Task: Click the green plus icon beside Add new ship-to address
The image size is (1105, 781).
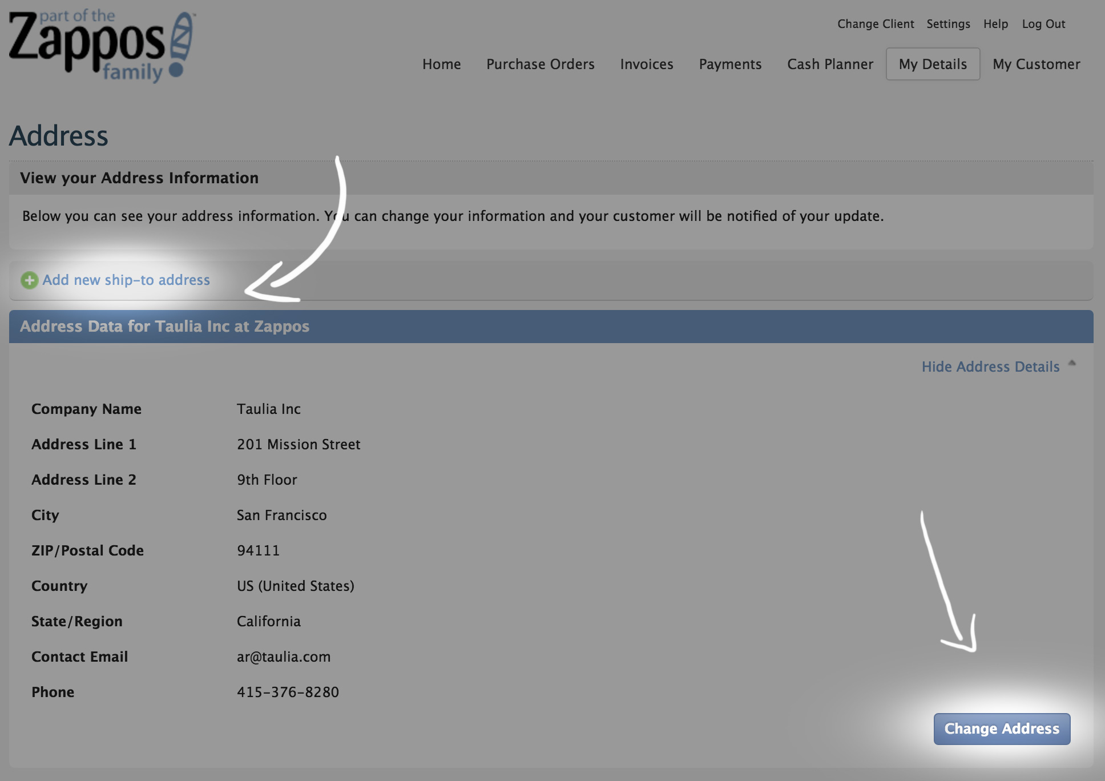Action: click(x=29, y=280)
